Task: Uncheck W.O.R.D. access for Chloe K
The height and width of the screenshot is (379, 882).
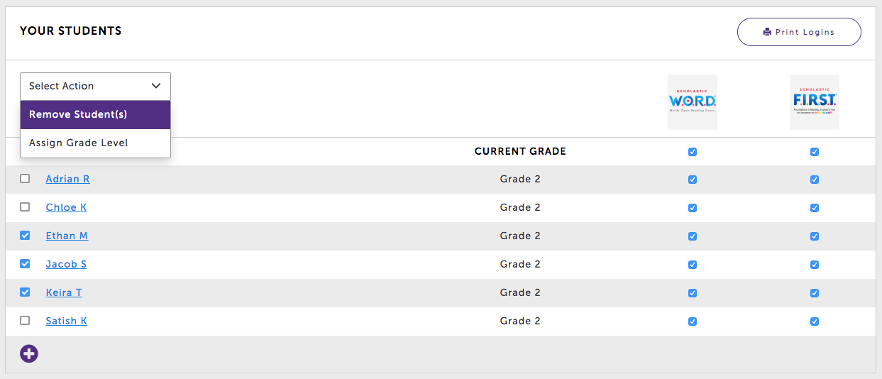Action: pyautogui.click(x=693, y=208)
